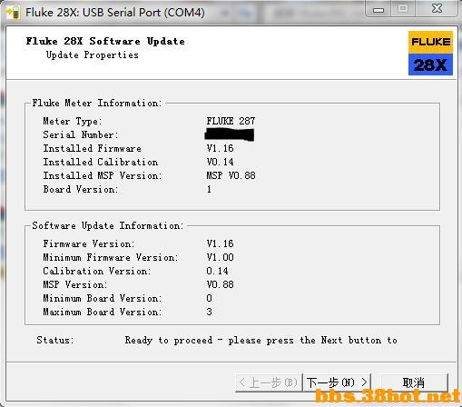Click the maximize window button

(x=403, y=9)
